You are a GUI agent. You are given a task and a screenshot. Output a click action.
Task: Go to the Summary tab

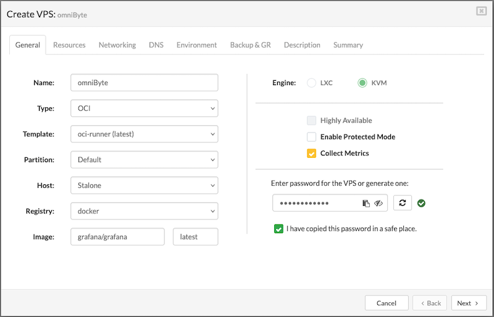tap(348, 45)
